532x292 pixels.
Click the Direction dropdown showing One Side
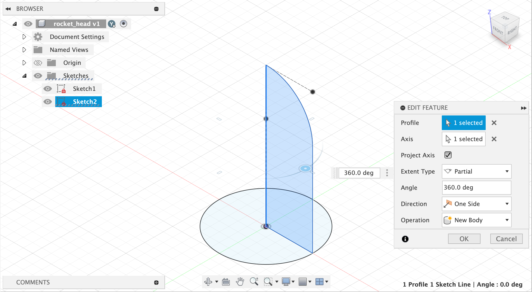476,204
